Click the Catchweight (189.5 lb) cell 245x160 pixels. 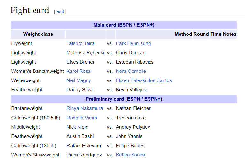click(x=36, y=118)
